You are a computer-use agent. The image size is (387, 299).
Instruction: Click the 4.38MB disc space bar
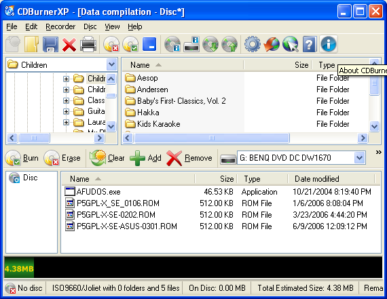pos(19,268)
